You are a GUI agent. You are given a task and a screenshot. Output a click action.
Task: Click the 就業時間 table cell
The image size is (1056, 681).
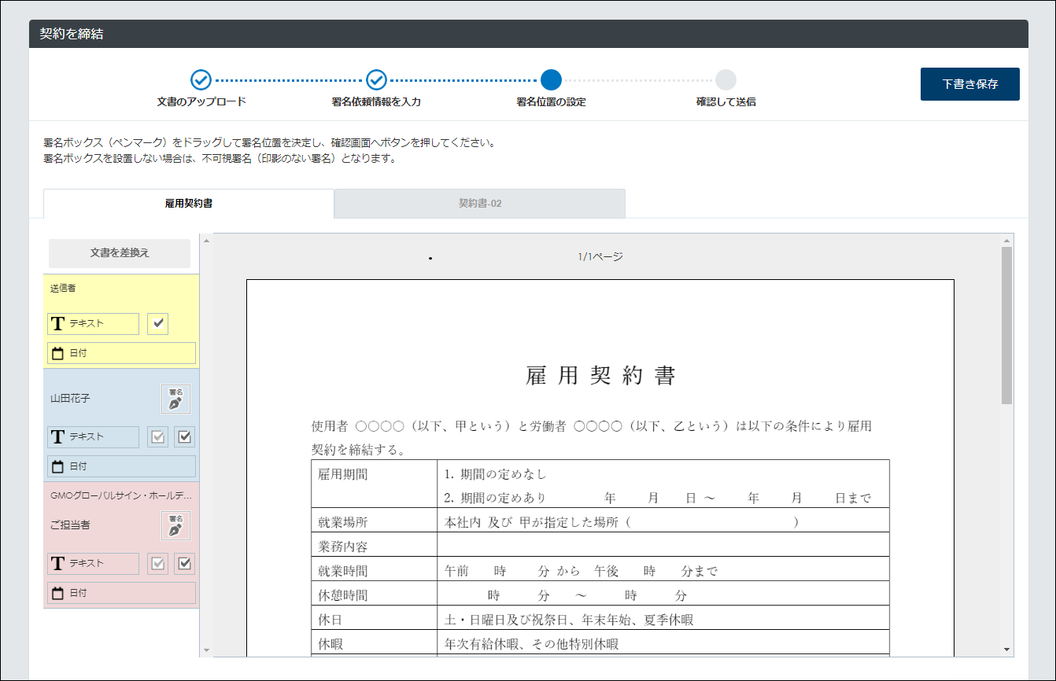375,569
